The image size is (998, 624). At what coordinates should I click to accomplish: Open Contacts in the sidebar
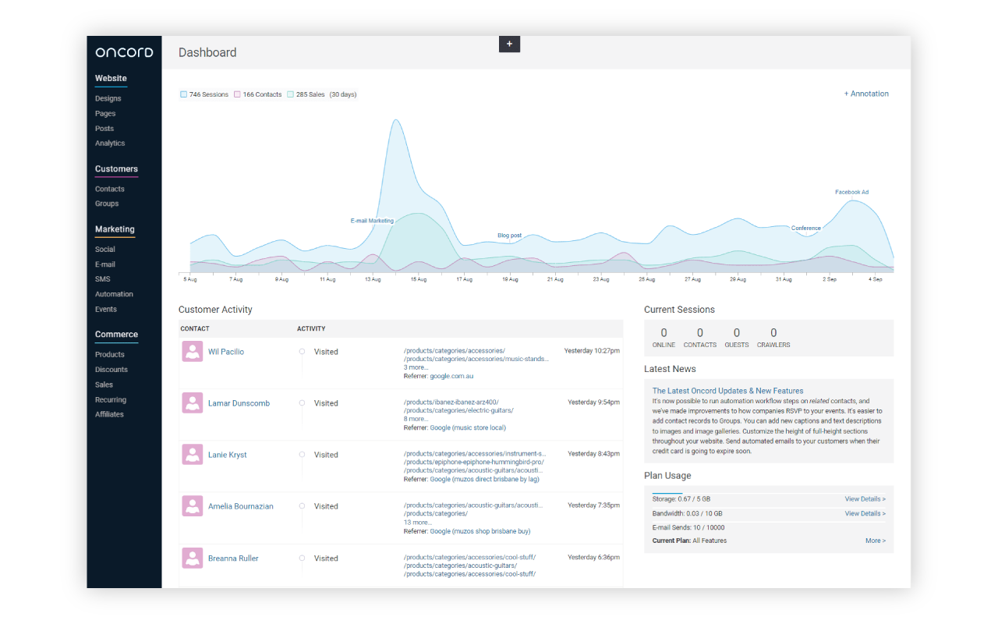pos(110,189)
